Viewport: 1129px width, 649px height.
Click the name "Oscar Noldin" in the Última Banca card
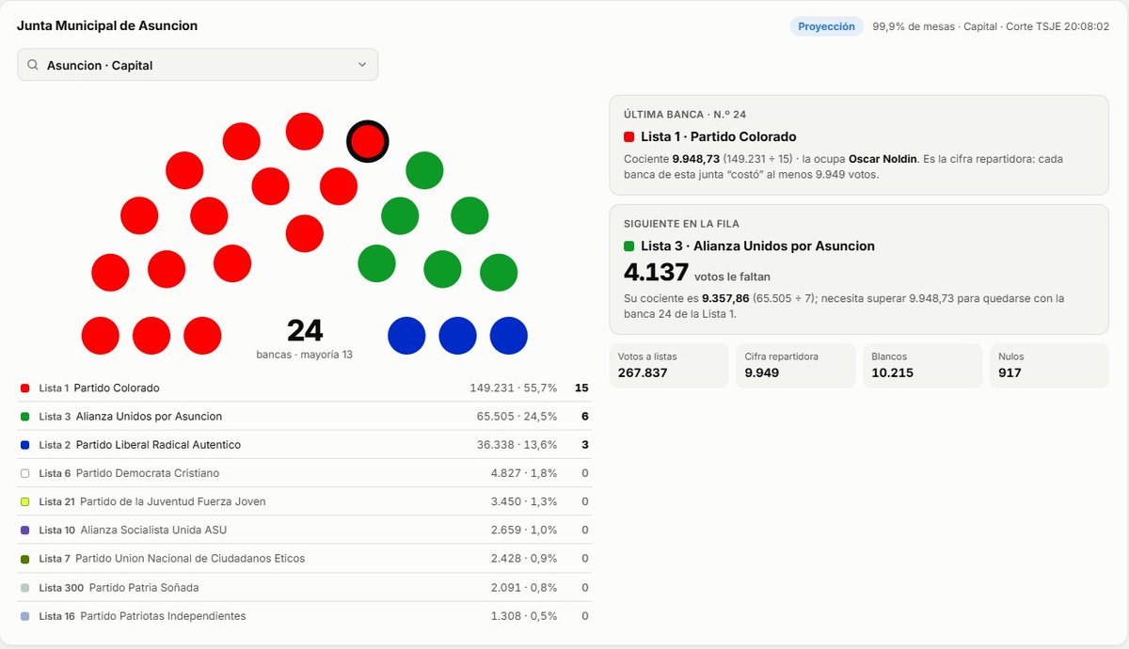coord(883,159)
